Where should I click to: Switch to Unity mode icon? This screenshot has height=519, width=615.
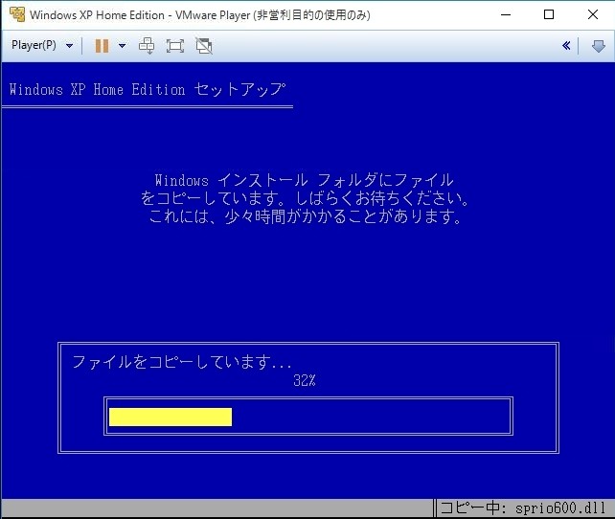pos(204,46)
